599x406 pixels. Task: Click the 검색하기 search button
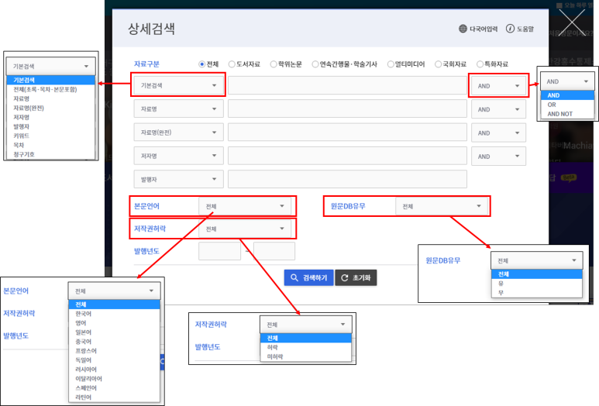click(x=308, y=277)
